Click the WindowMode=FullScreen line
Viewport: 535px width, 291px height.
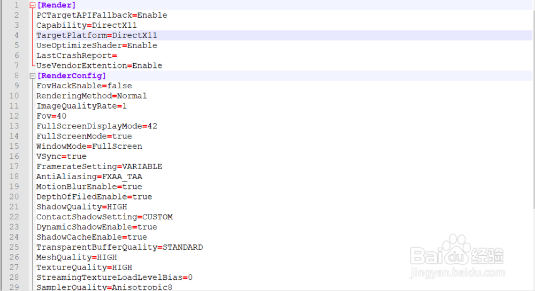point(89,147)
